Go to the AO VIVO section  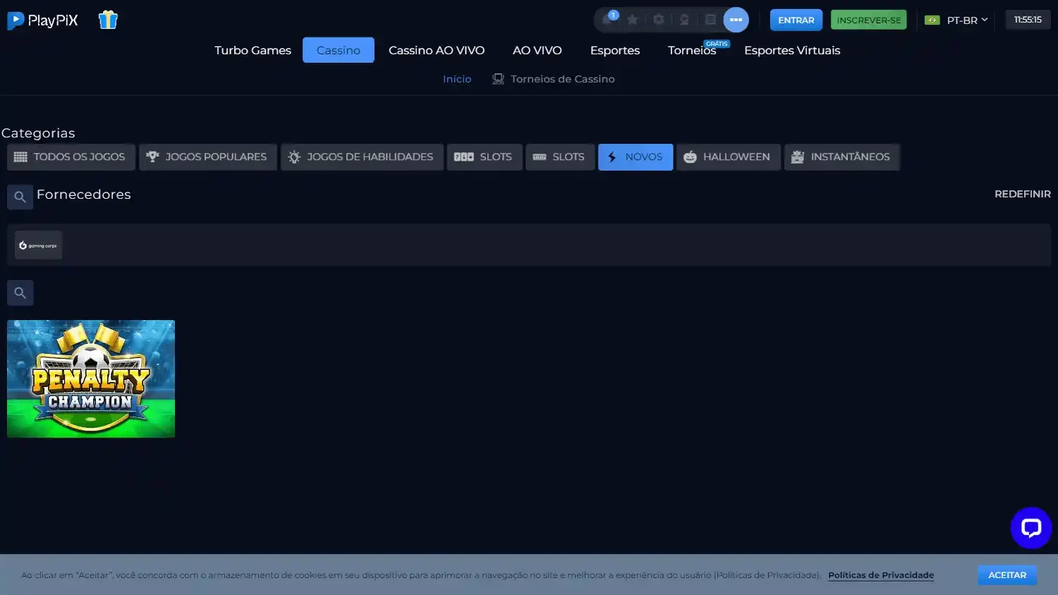537,50
